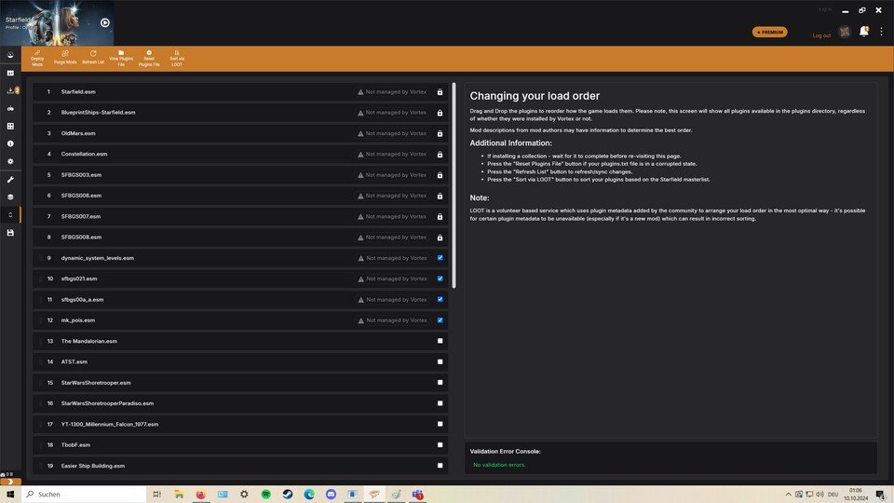
Task: Enable the ATST.esm plugin checkbox
Action: pyautogui.click(x=440, y=361)
